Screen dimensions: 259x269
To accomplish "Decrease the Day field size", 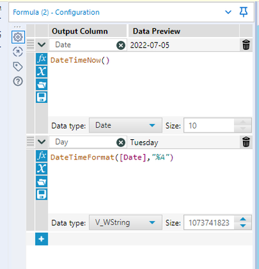I will (243, 226).
